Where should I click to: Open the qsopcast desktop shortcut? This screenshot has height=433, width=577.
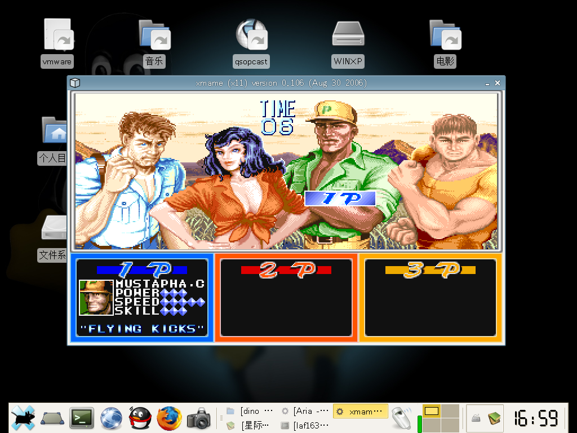tap(251, 43)
